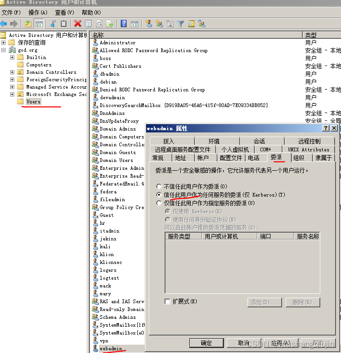
Task: Click the dialog help question mark button
Action: [325, 128]
